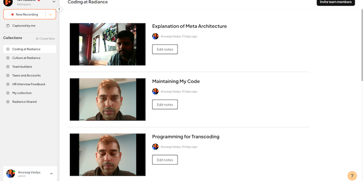Screen dimensions: 363x181
Task: Click the help question mark icon
Action: coord(352,176)
